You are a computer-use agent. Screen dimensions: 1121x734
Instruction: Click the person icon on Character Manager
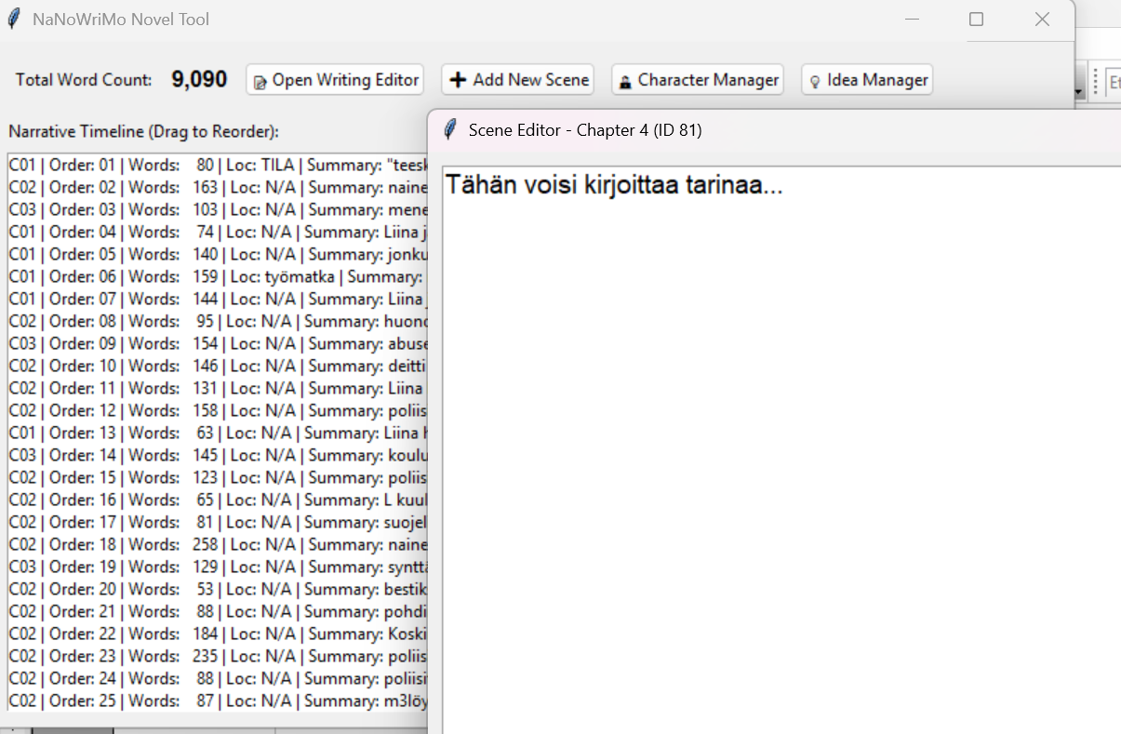point(626,81)
